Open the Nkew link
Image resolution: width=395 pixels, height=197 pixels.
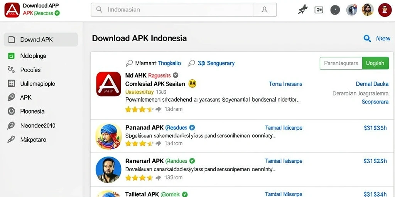pos(383,38)
